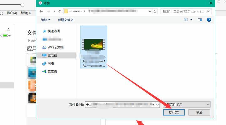Open the file type filter dropdown

point(208,104)
